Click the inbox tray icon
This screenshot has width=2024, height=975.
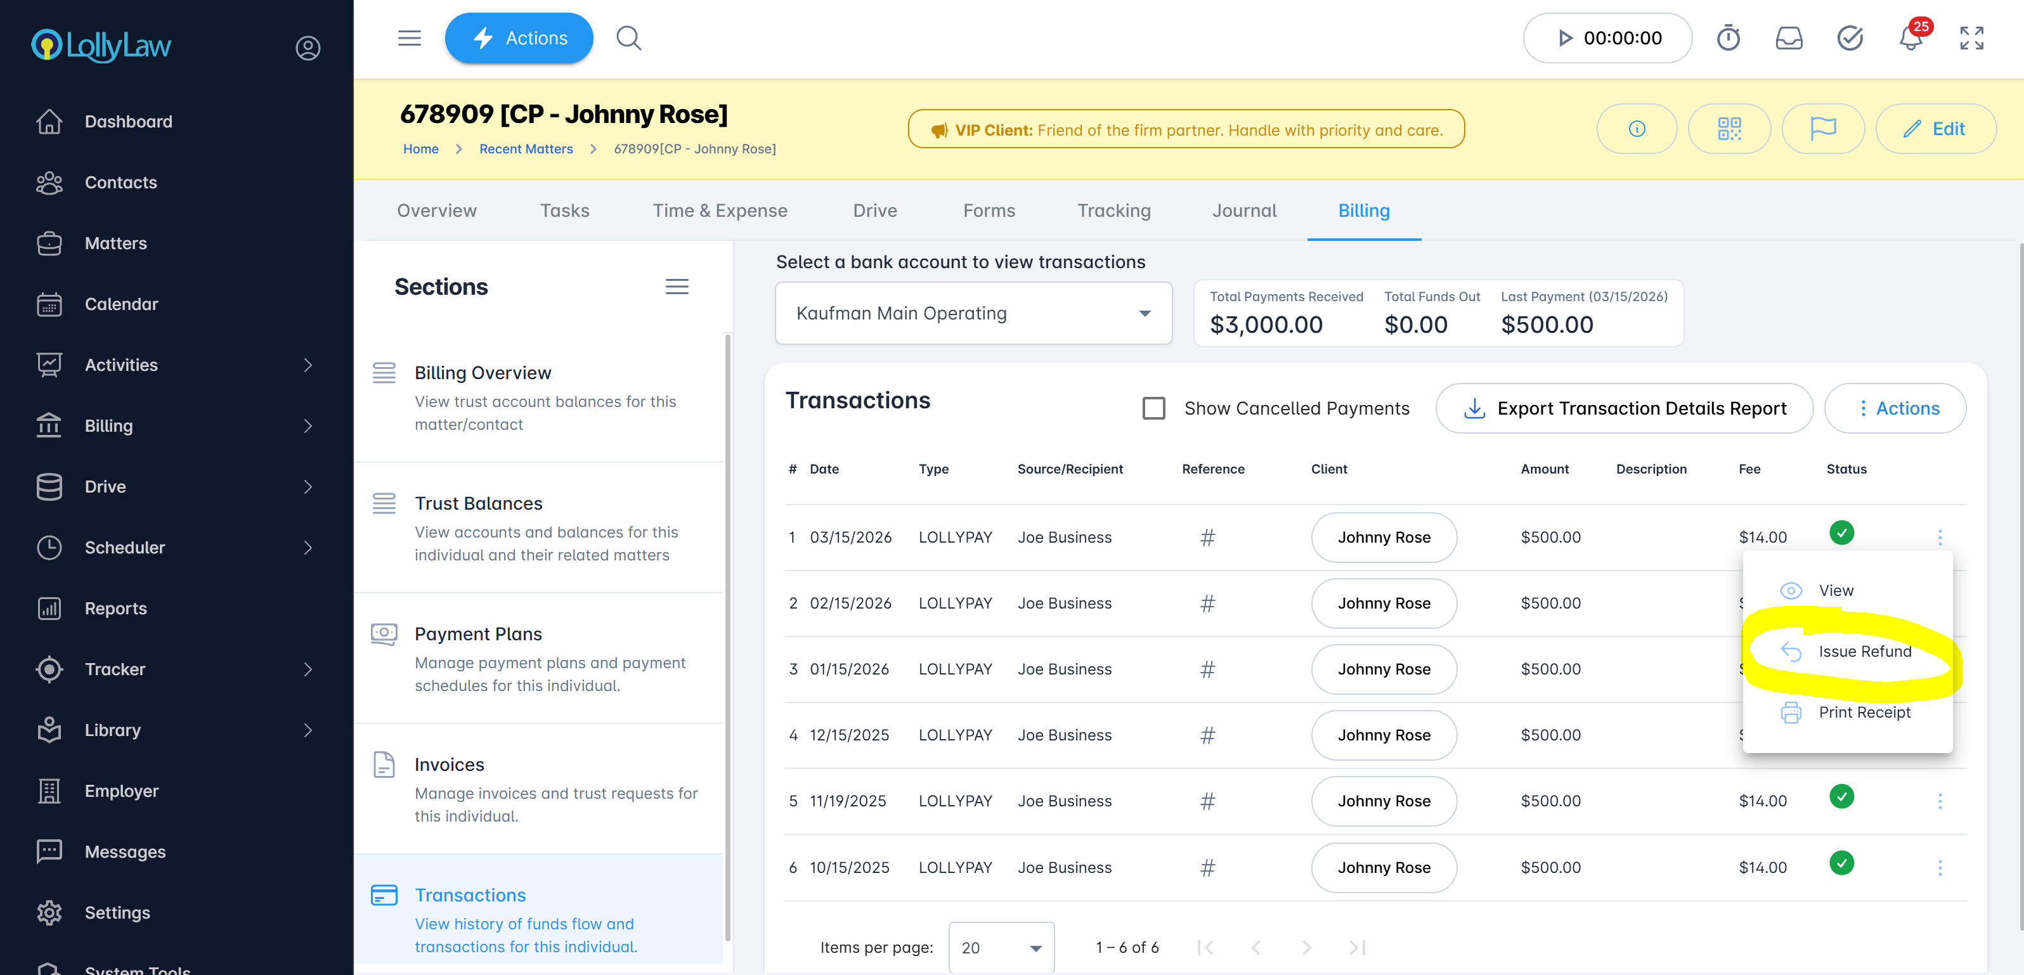[x=1789, y=39]
